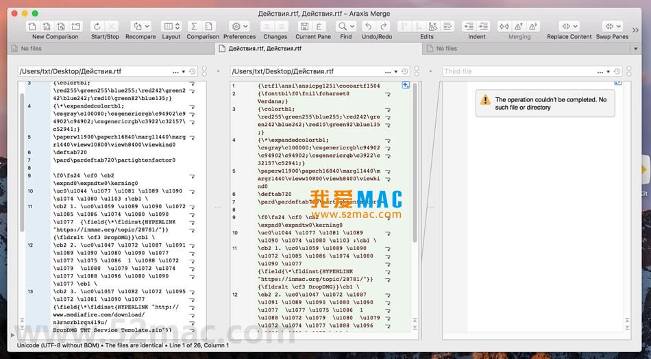Show third file history clock icon
The width and height of the screenshot is (651, 359).
(617, 71)
